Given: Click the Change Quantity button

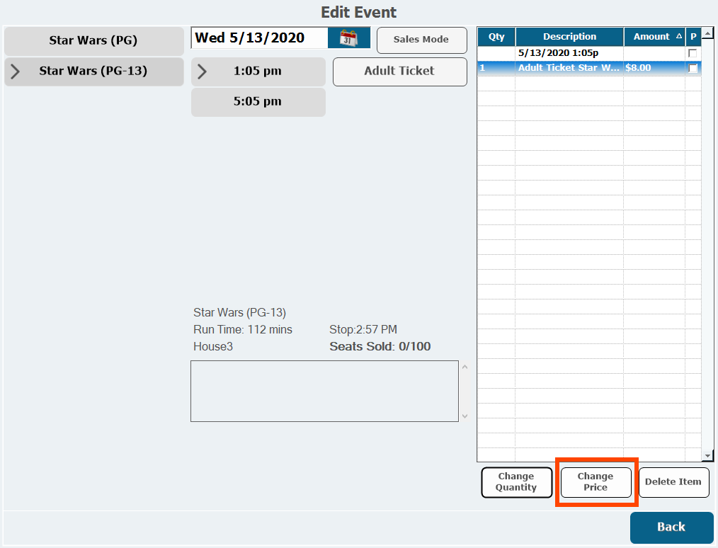Looking at the screenshot, I should pos(516,482).
